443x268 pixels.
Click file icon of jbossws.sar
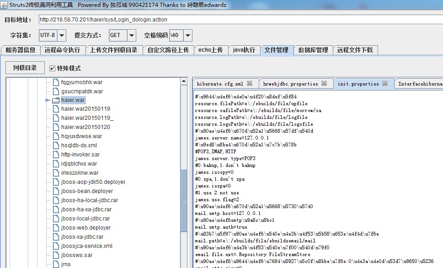pos(56,255)
